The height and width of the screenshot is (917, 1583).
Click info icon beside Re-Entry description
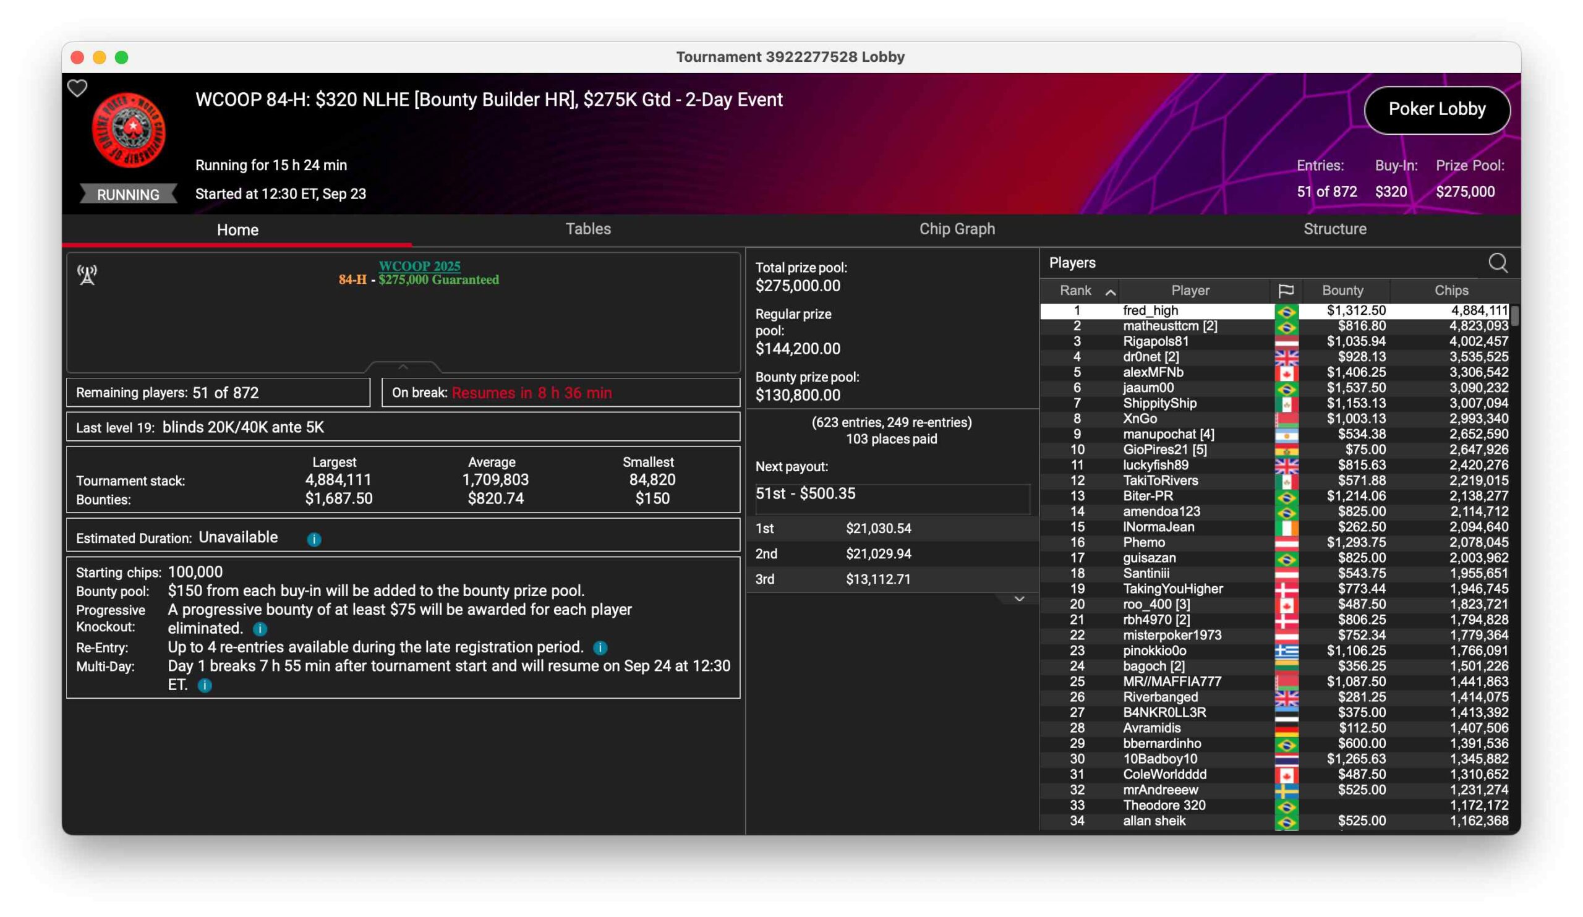(x=600, y=647)
